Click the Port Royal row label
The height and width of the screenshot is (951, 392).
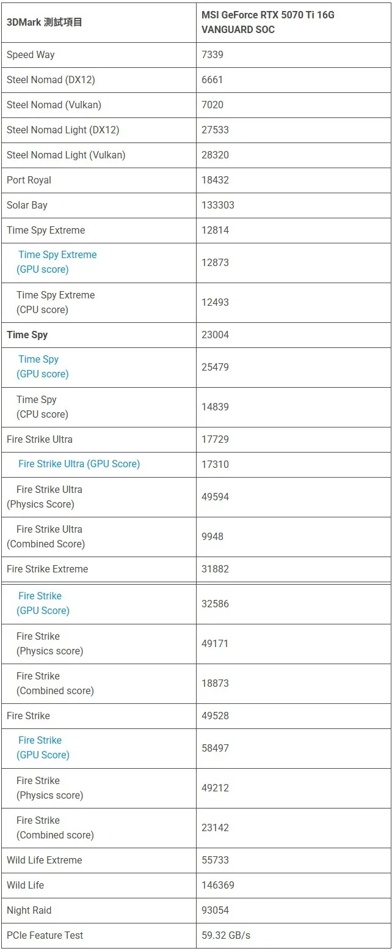(29, 180)
